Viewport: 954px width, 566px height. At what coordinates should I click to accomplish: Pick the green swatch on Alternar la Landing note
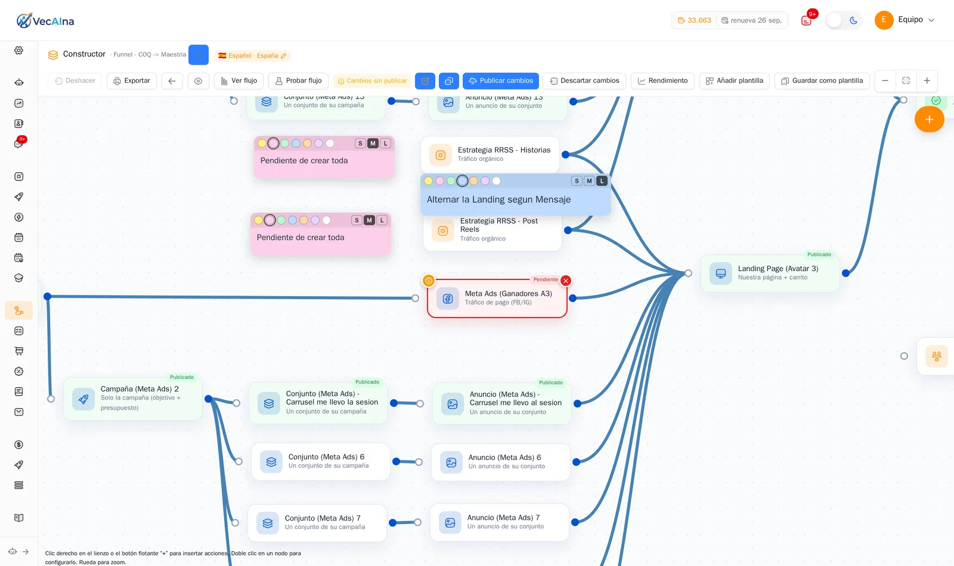[451, 181]
